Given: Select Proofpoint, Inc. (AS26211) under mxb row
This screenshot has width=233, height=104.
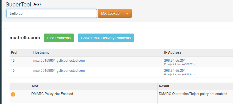Looking at the screenshot, I should click(x=179, y=75).
